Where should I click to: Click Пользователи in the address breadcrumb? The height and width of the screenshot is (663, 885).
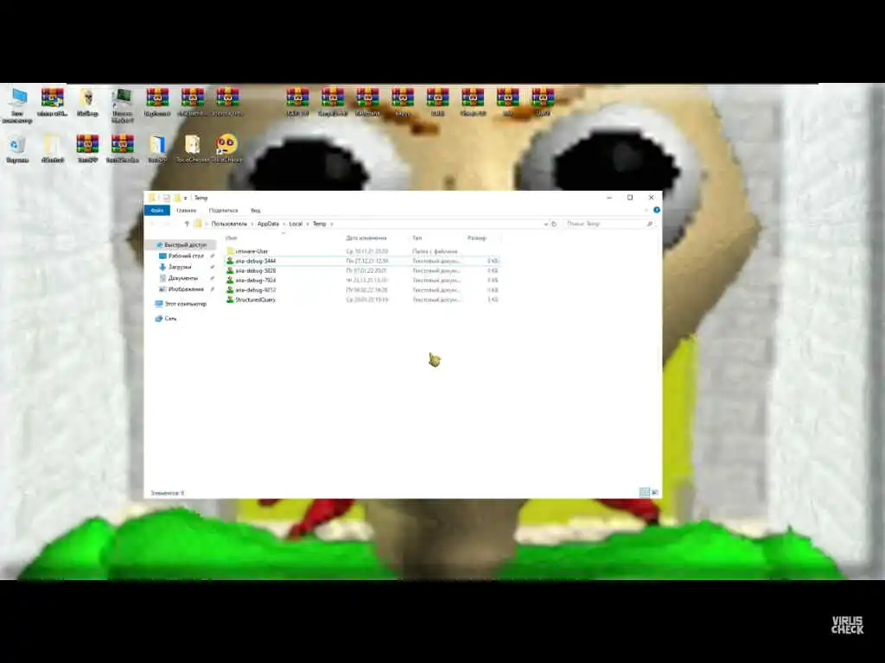tap(229, 224)
